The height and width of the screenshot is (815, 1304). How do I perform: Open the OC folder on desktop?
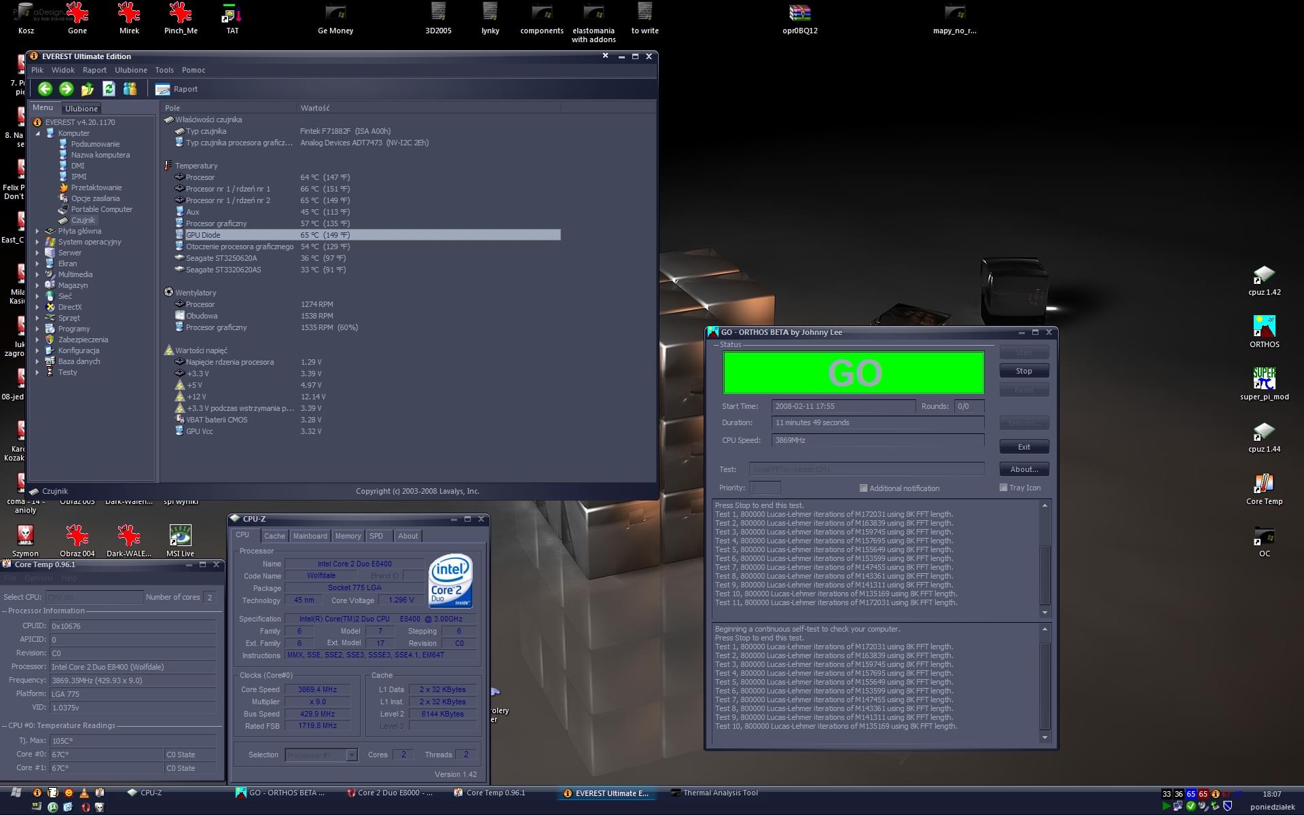point(1265,542)
